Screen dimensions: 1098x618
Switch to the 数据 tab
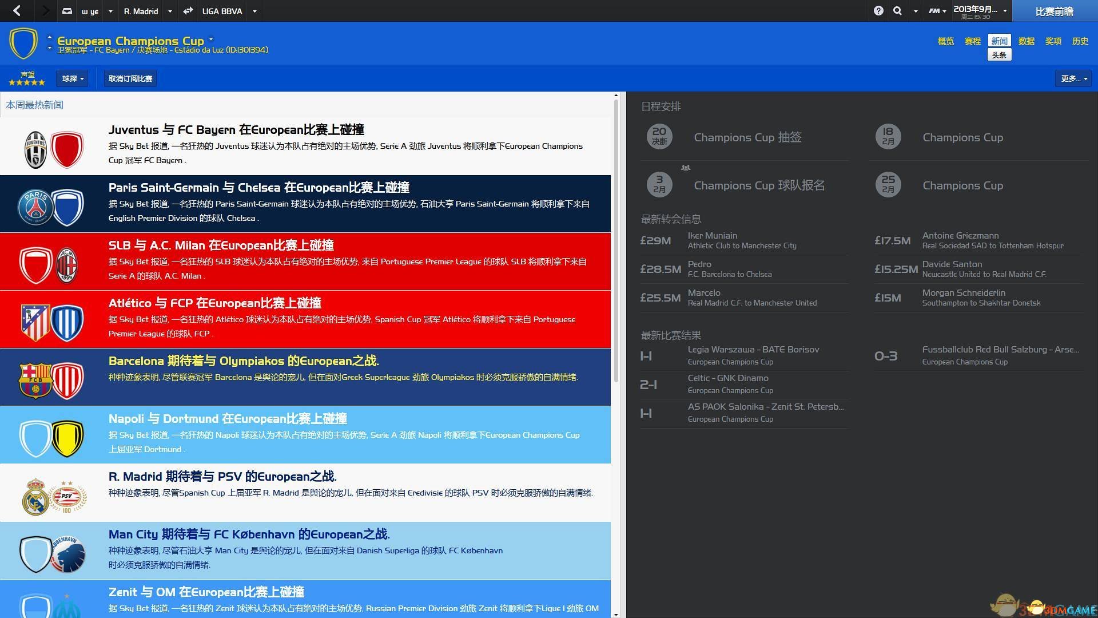point(1027,41)
